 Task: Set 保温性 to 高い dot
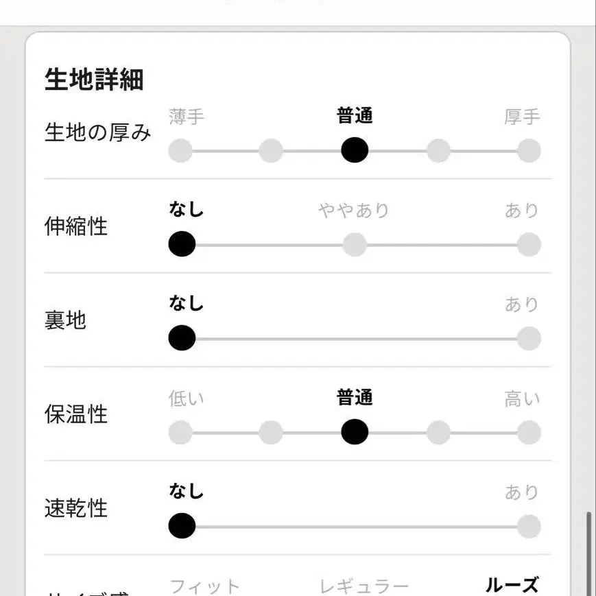click(529, 432)
